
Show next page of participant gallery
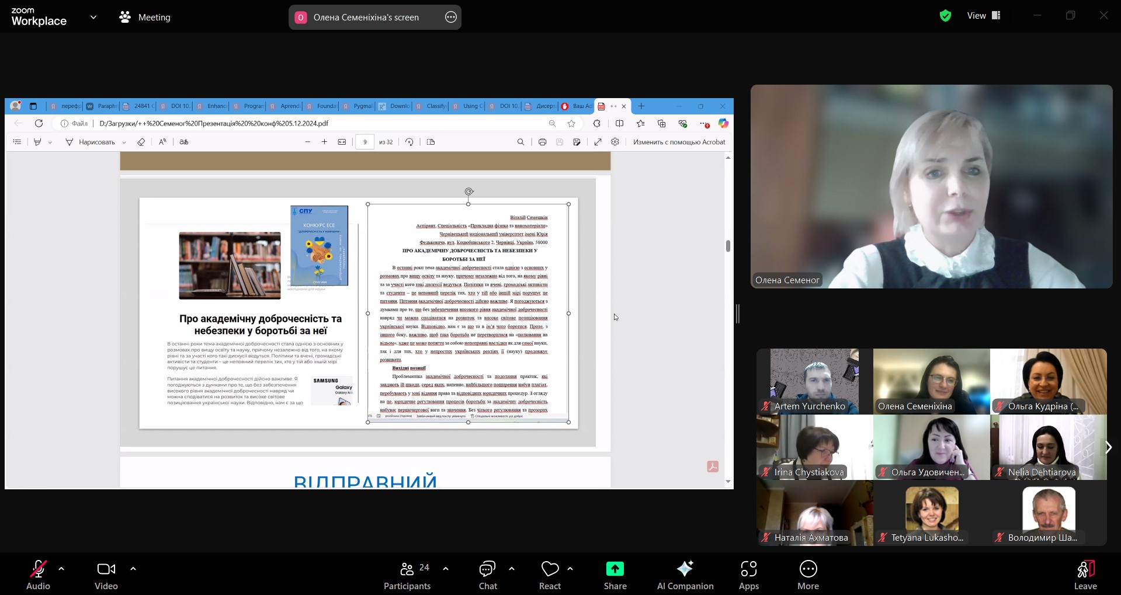click(1108, 447)
